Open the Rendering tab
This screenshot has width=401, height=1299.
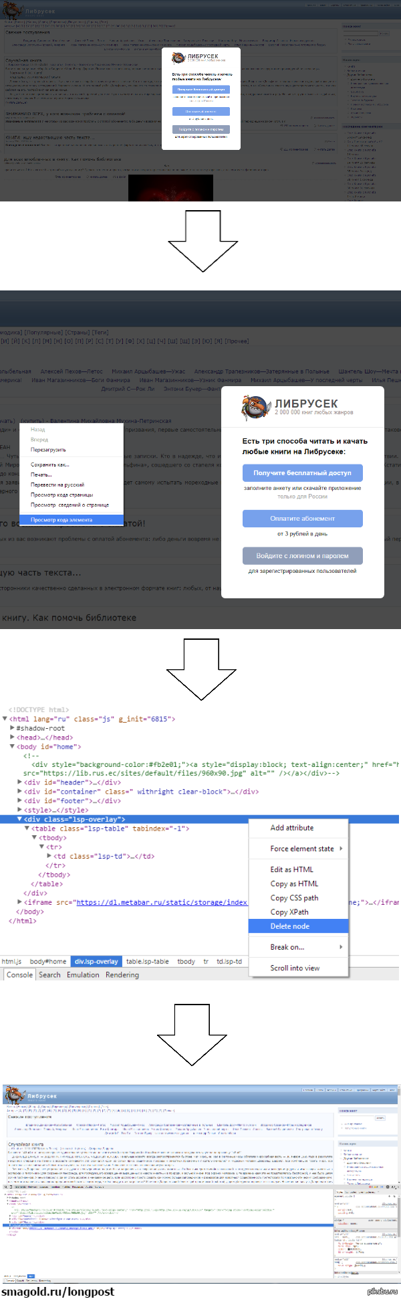122,975
